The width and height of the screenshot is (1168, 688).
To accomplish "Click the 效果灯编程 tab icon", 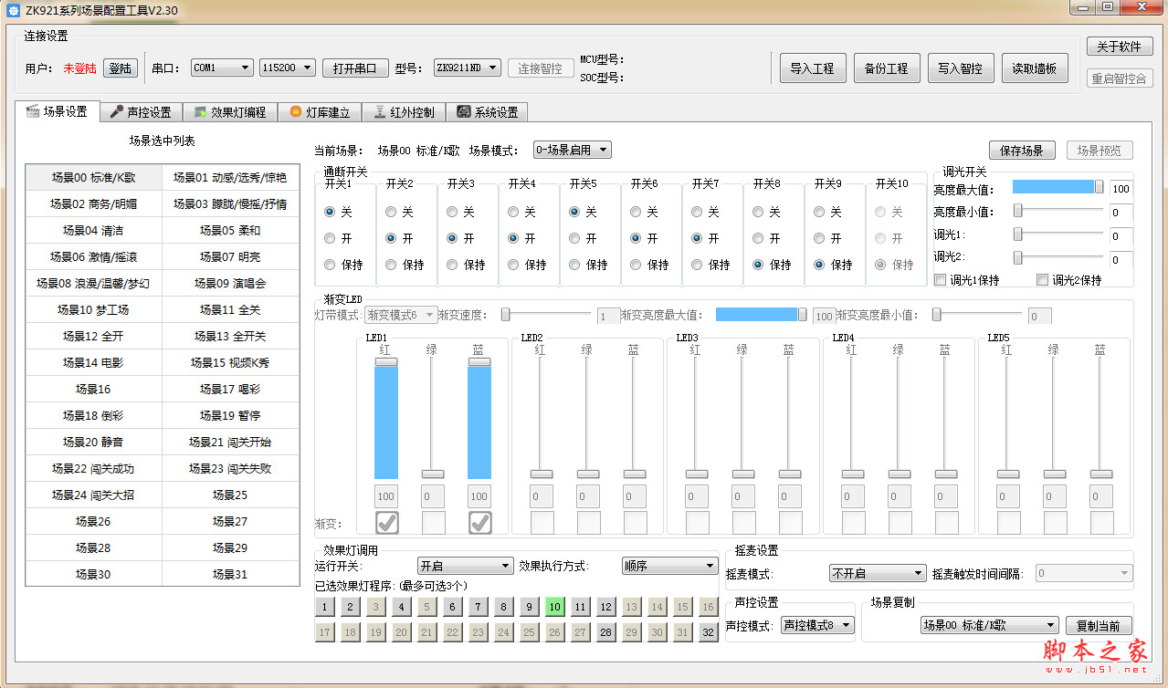I will (199, 112).
